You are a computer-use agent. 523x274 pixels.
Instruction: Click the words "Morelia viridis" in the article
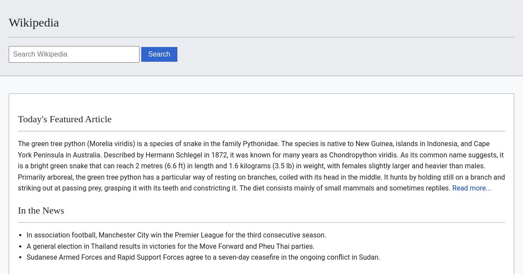pyautogui.click(x=111, y=144)
